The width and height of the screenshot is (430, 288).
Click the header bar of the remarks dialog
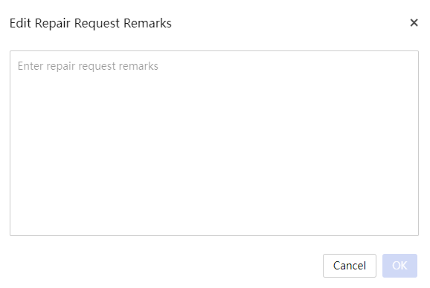214,23
